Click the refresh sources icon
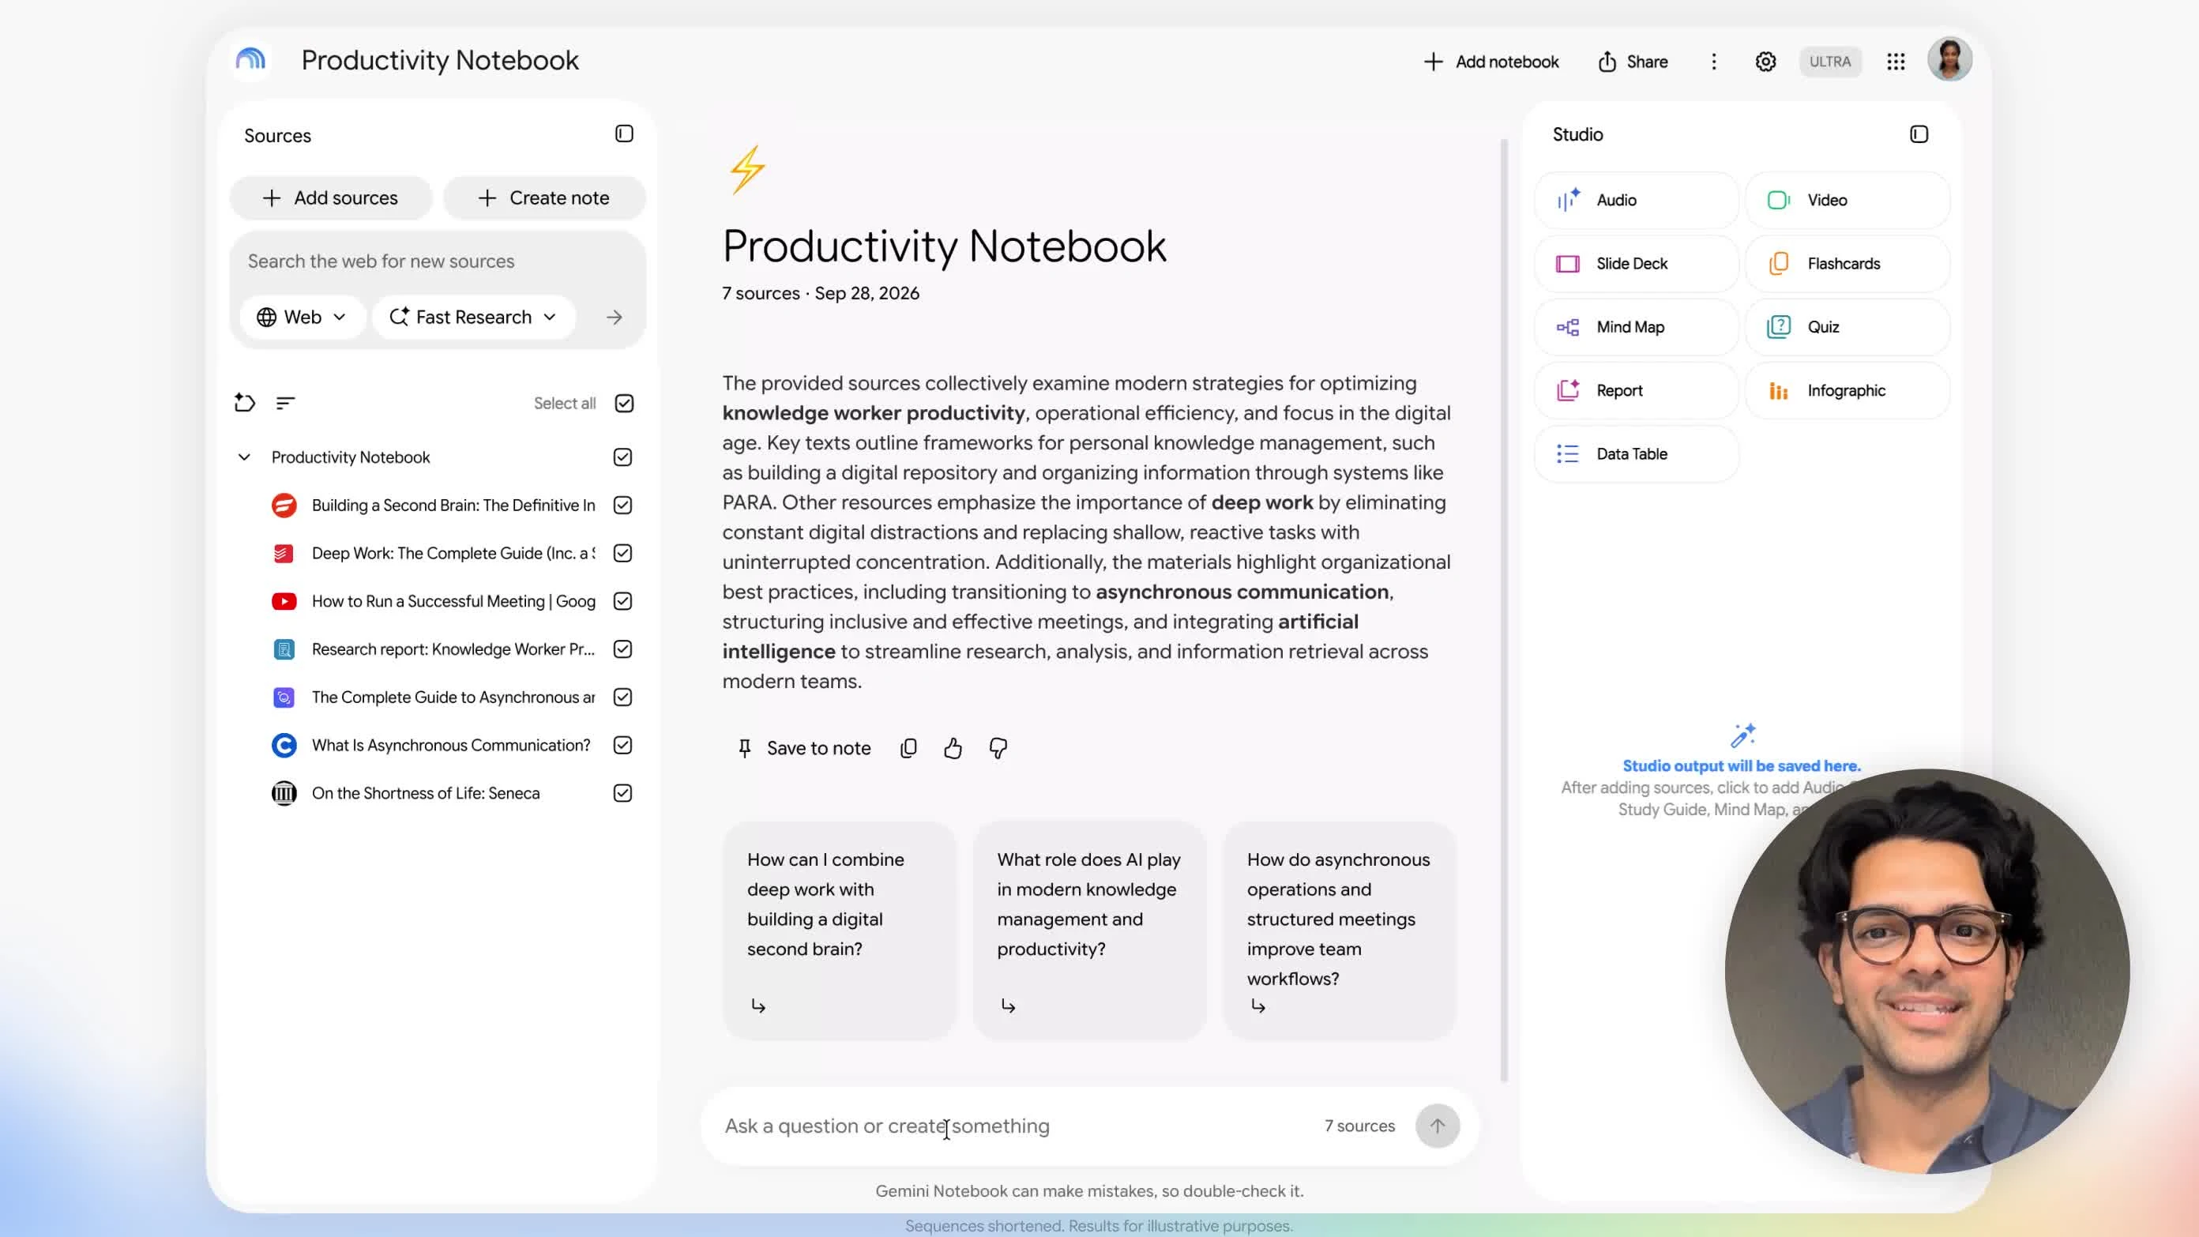This screenshot has width=2199, height=1237. click(245, 402)
